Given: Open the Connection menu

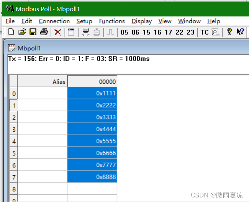Looking at the screenshot, I should (x=54, y=21).
